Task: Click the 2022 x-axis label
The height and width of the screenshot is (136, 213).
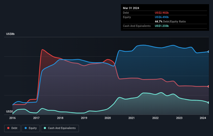Action: point(155,118)
